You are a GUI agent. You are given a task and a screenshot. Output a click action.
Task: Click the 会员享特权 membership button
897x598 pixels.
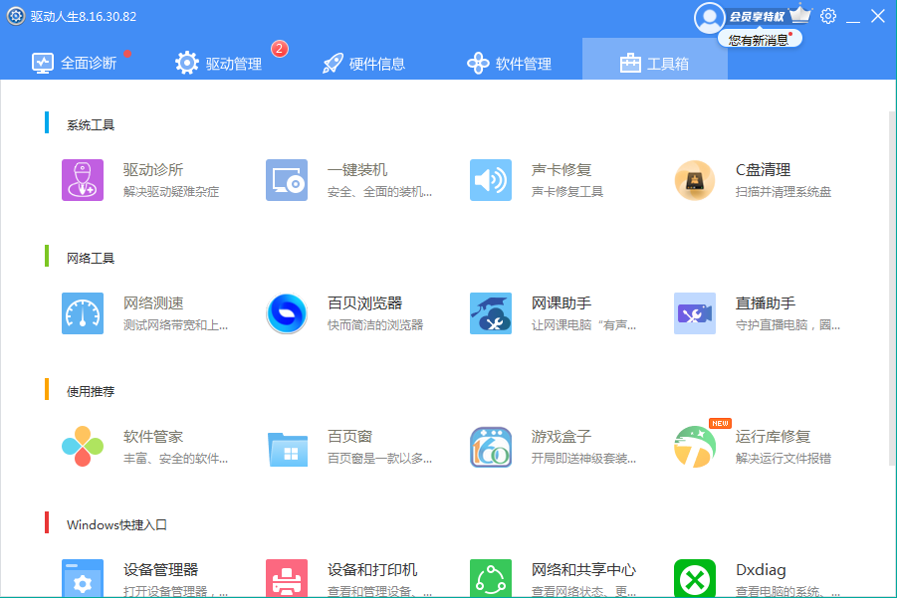[x=755, y=16]
